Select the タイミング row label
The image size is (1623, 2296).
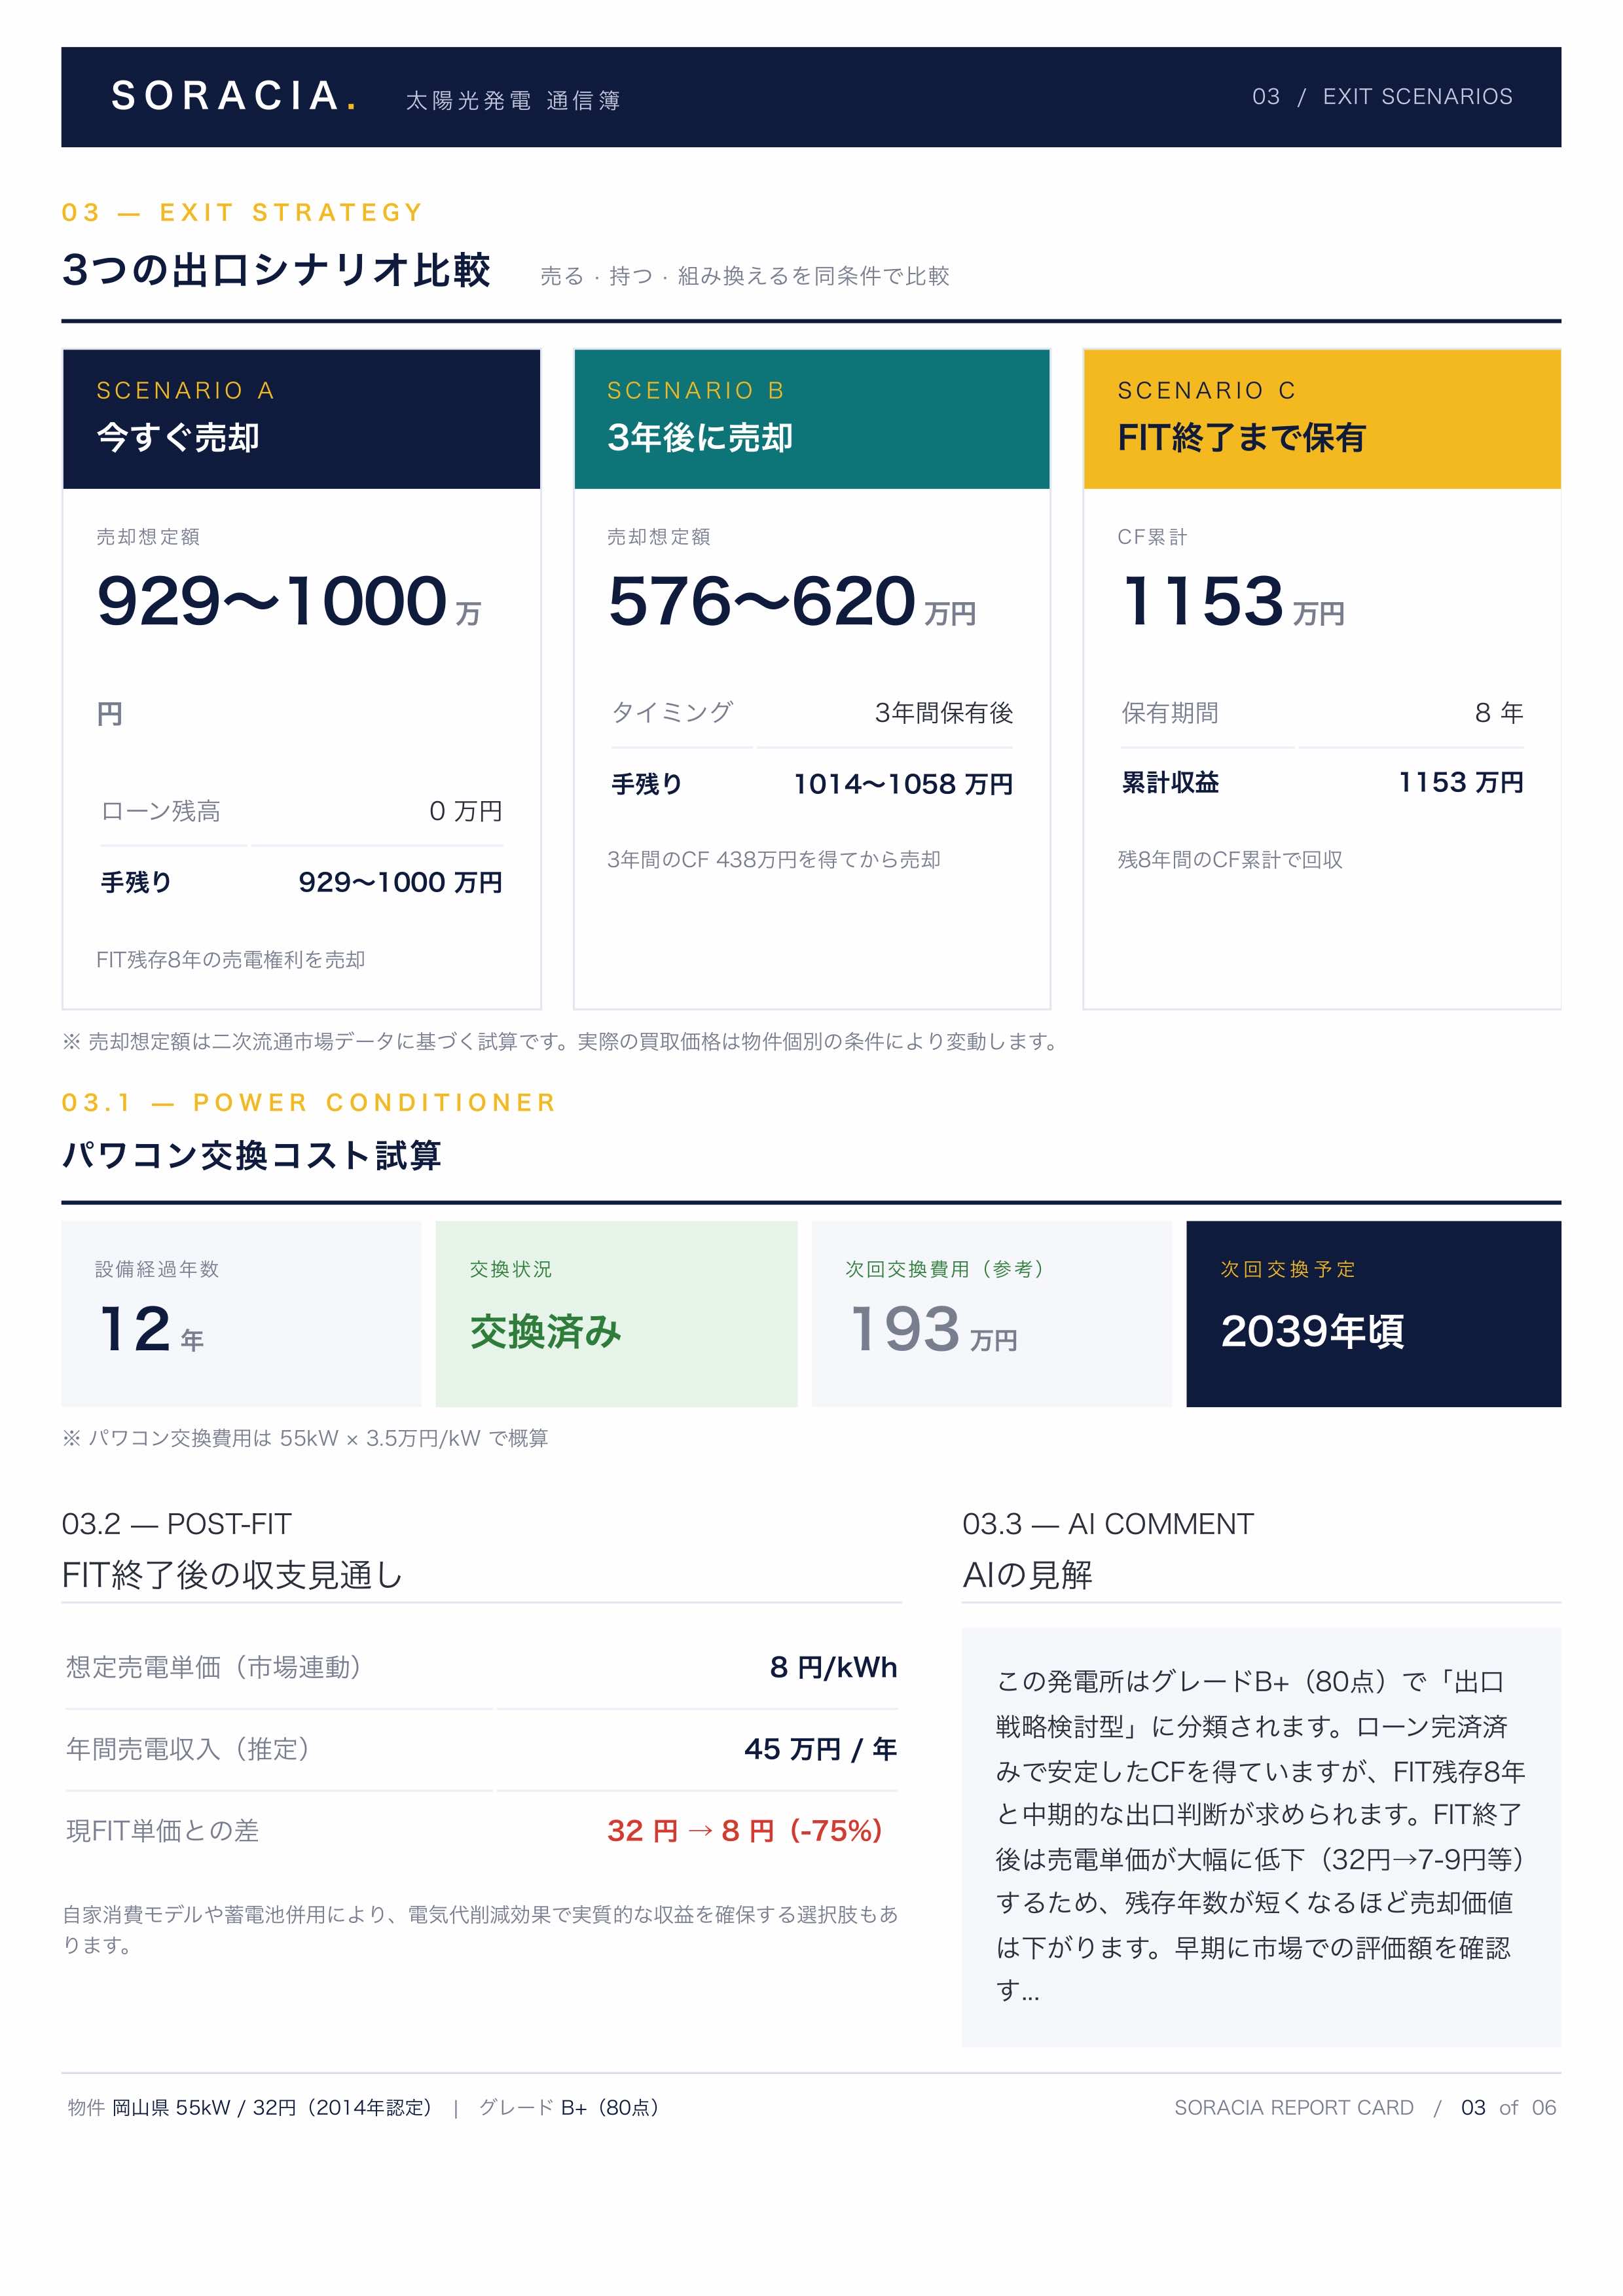pos(672,712)
